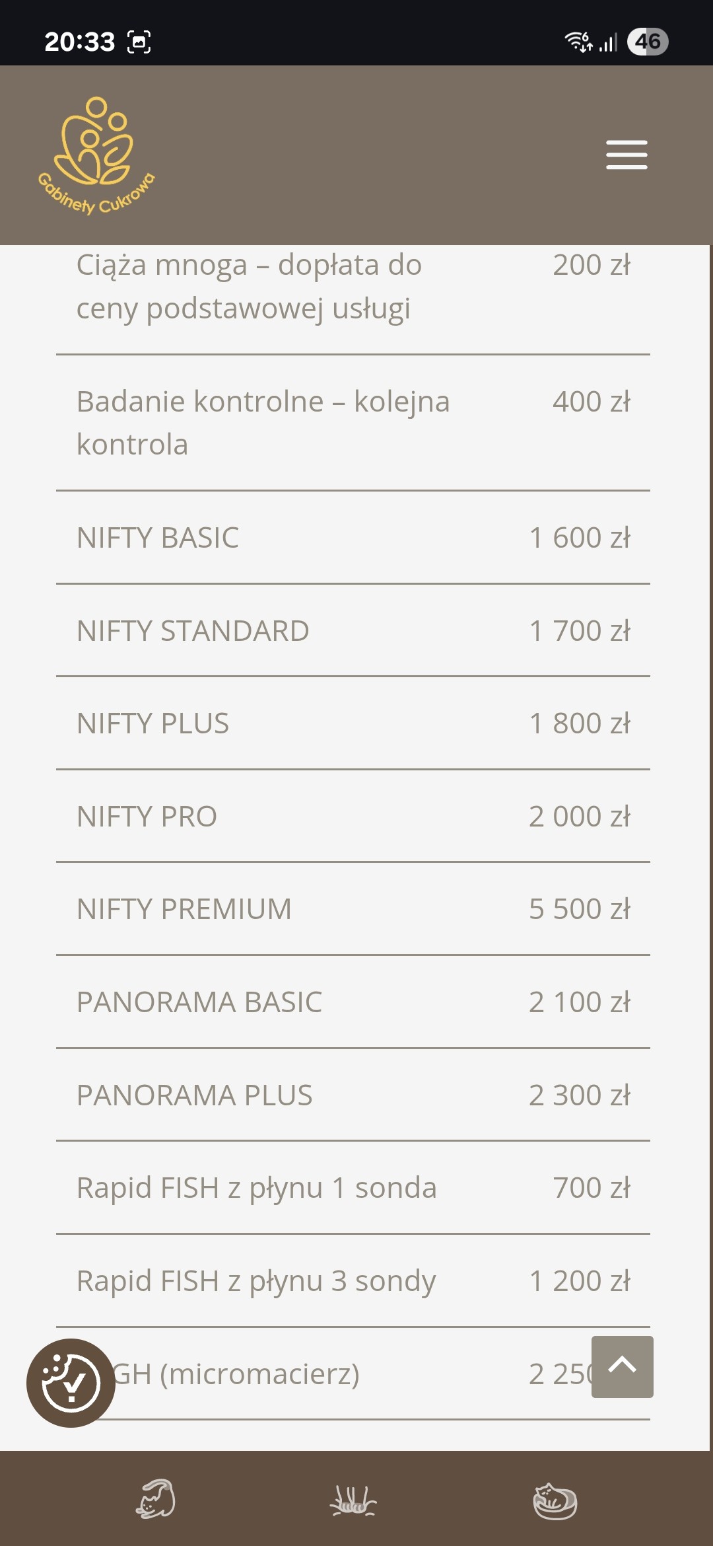Image resolution: width=713 pixels, height=1546 pixels.
Task: Tap Badanie kontrolne – kolejna kontrola row
Action: pyautogui.click(x=353, y=423)
